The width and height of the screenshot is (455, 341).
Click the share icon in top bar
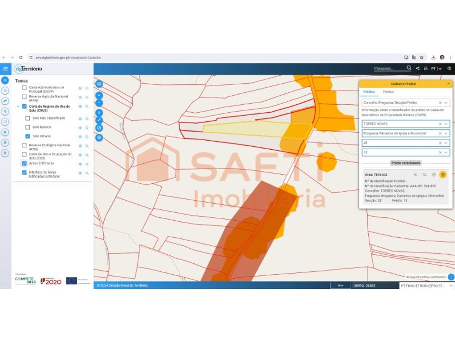tap(418, 68)
